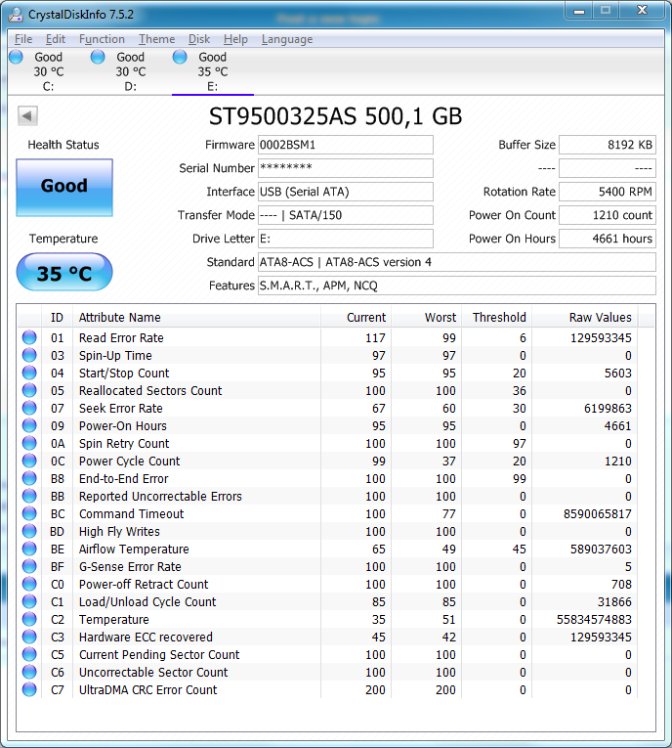Click the CrystalDiskInfo title bar app icon
The height and width of the screenshot is (748, 672).
[16, 15]
